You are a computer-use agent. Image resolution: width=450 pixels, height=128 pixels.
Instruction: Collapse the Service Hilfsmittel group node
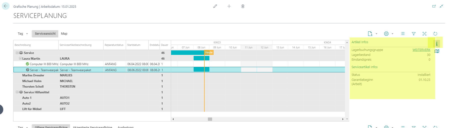(x=17, y=92)
